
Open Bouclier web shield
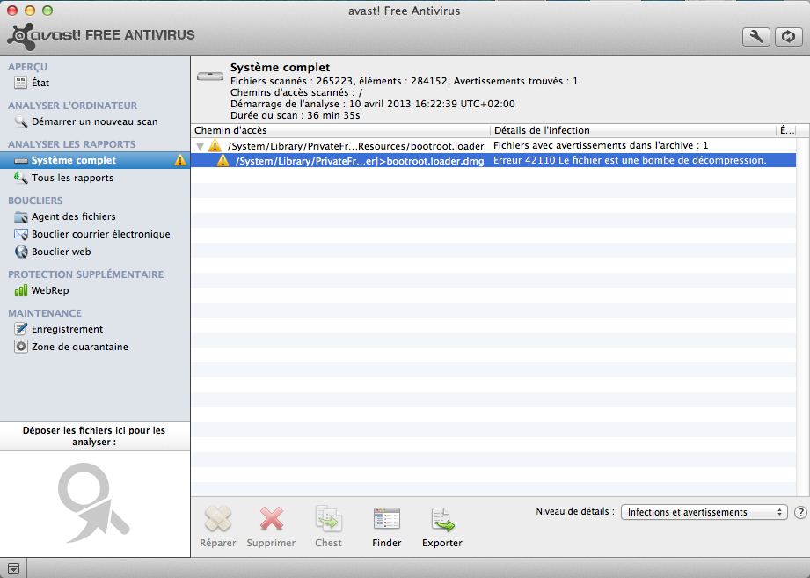(61, 252)
